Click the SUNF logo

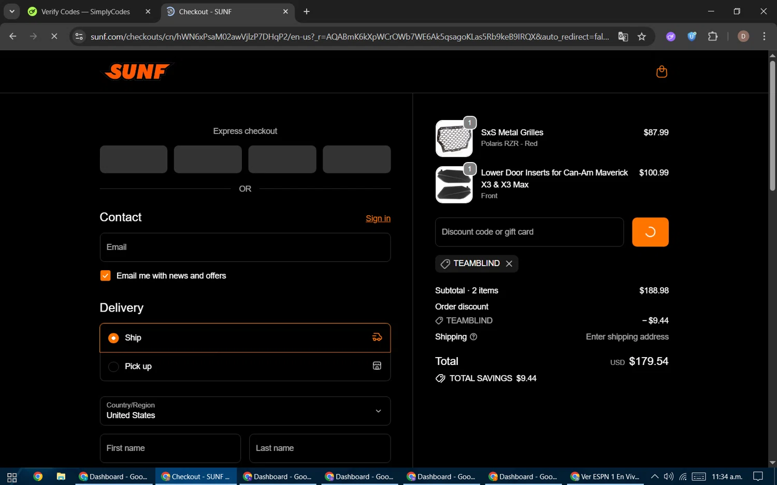(137, 71)
